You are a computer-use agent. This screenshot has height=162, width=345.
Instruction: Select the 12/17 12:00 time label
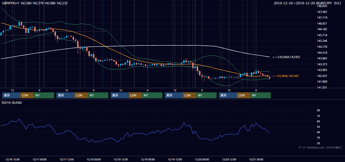tap(66, 159)
